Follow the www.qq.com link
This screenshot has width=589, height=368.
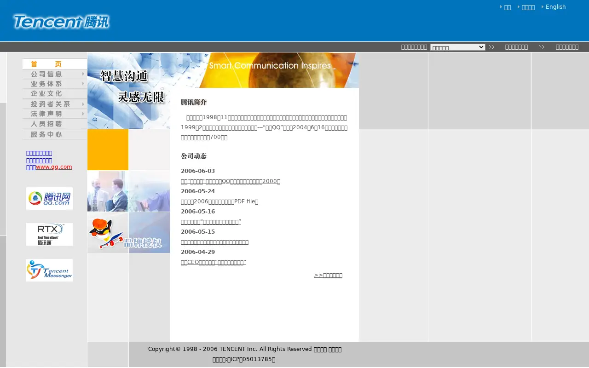[54, 167]
